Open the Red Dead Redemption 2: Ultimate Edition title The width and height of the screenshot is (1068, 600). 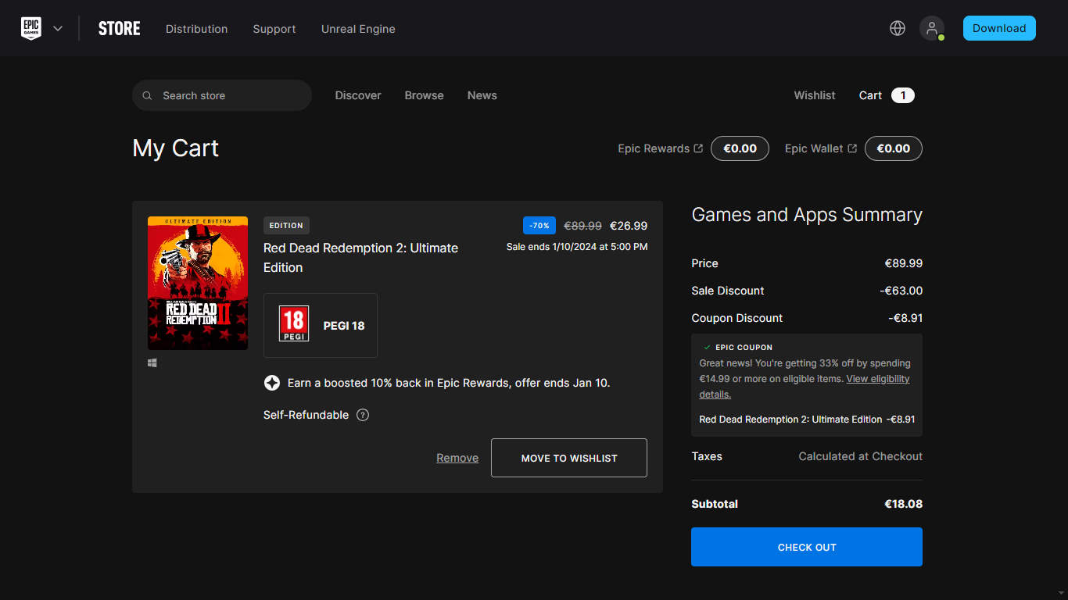point(360,258)
